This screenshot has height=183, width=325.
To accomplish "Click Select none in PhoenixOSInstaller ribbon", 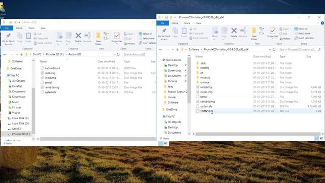I will click(303, 34).
